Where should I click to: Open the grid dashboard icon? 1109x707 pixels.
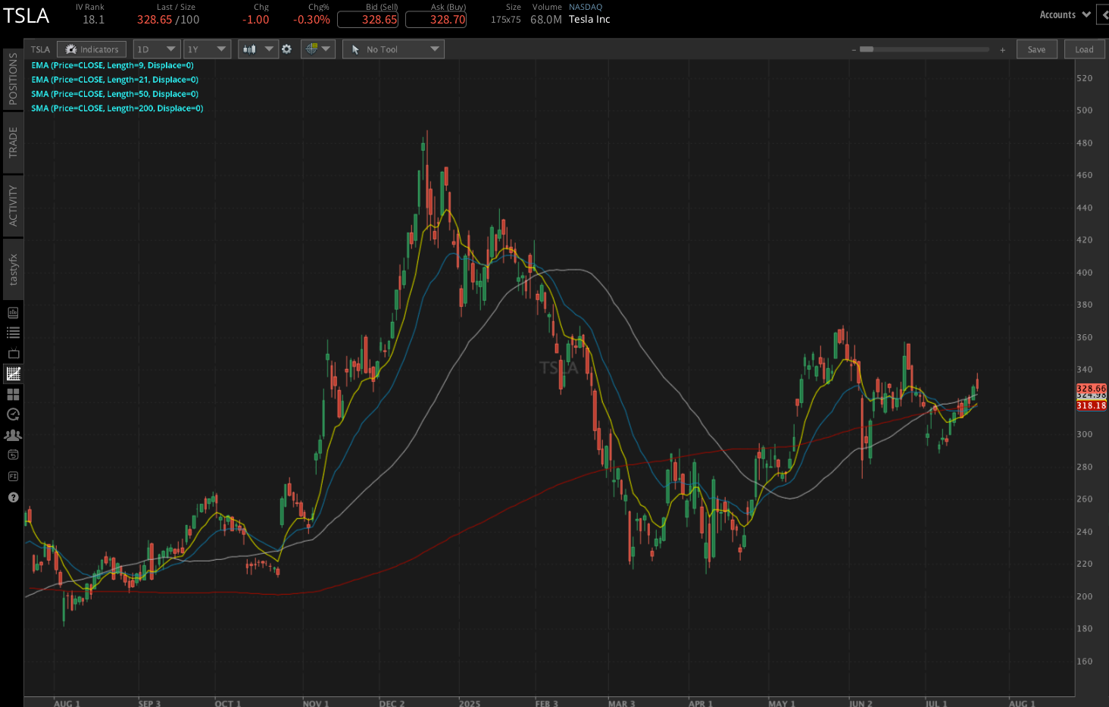12,394
